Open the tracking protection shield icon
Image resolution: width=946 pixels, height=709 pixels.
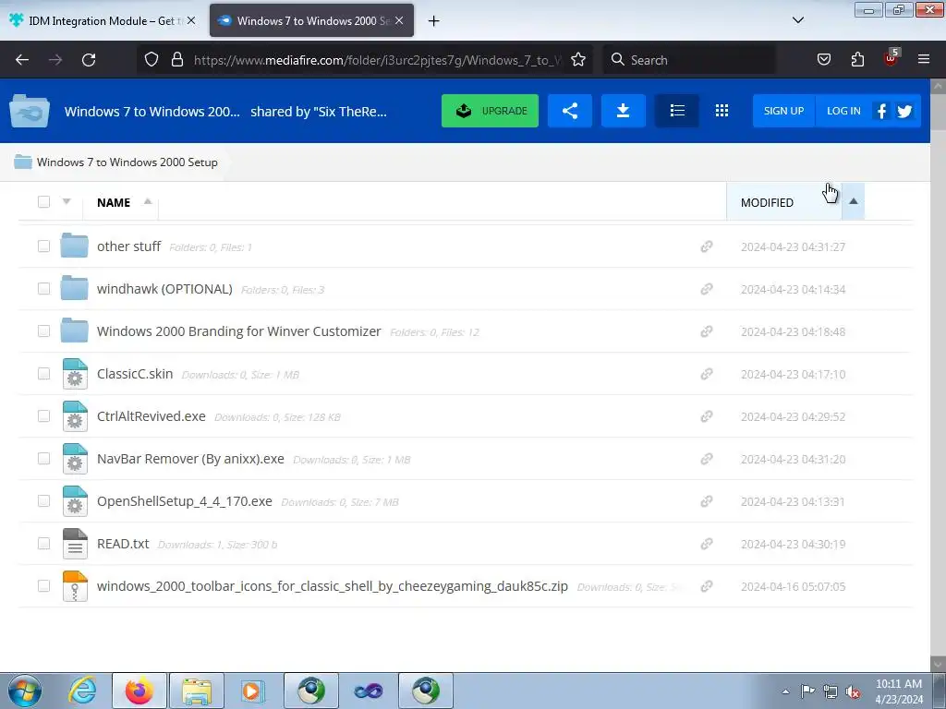(152, 60)
